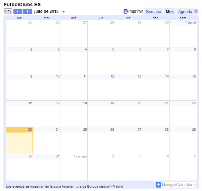This screenshot has width=202, height=191.
Task: Switch to Semana view tab
Action: point(153,12)
